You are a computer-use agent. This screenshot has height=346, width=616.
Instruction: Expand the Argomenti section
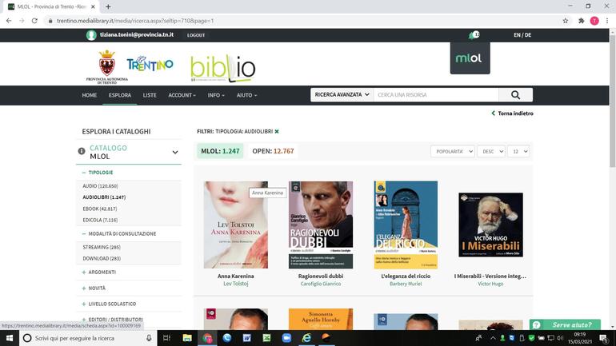tap(99, 272)
